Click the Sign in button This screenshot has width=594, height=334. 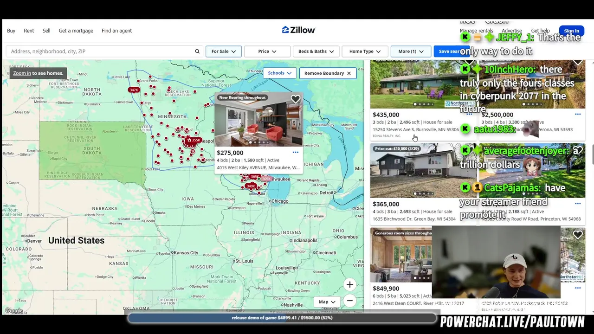(572, 31)
